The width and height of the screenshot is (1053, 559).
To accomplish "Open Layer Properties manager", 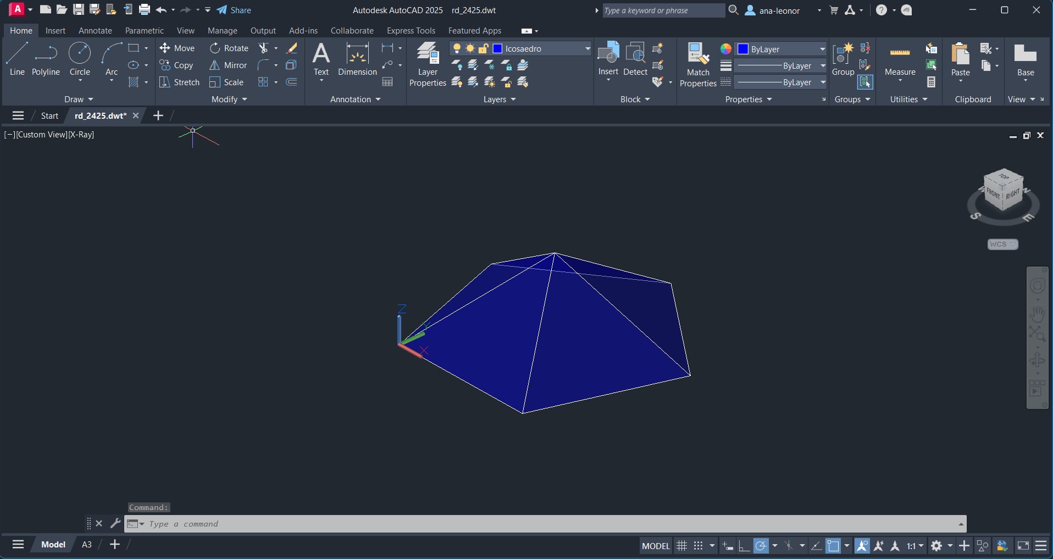I will point(428,64).
